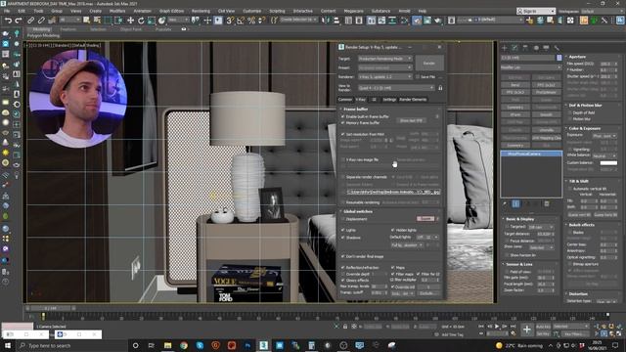Toggle the Shadows checkbox
The image size is (626, 352).
pos(343,238)
